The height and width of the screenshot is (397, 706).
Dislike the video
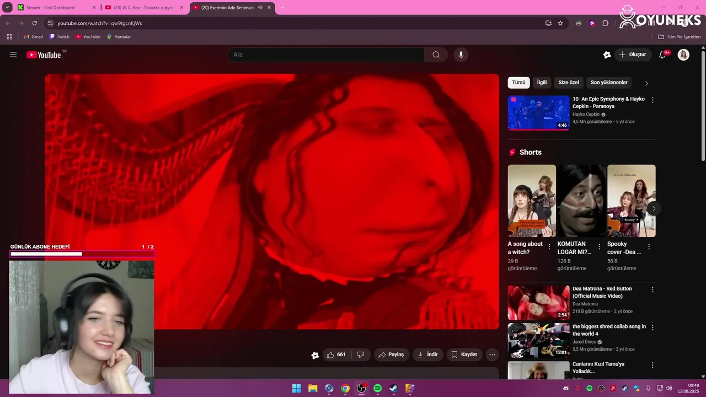click(x=361, y=355)
